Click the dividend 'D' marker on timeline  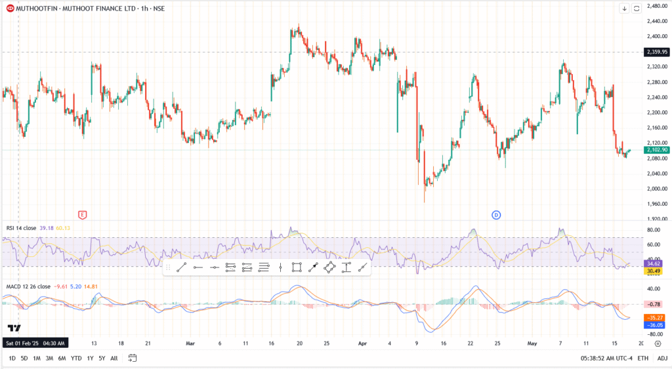497,214
